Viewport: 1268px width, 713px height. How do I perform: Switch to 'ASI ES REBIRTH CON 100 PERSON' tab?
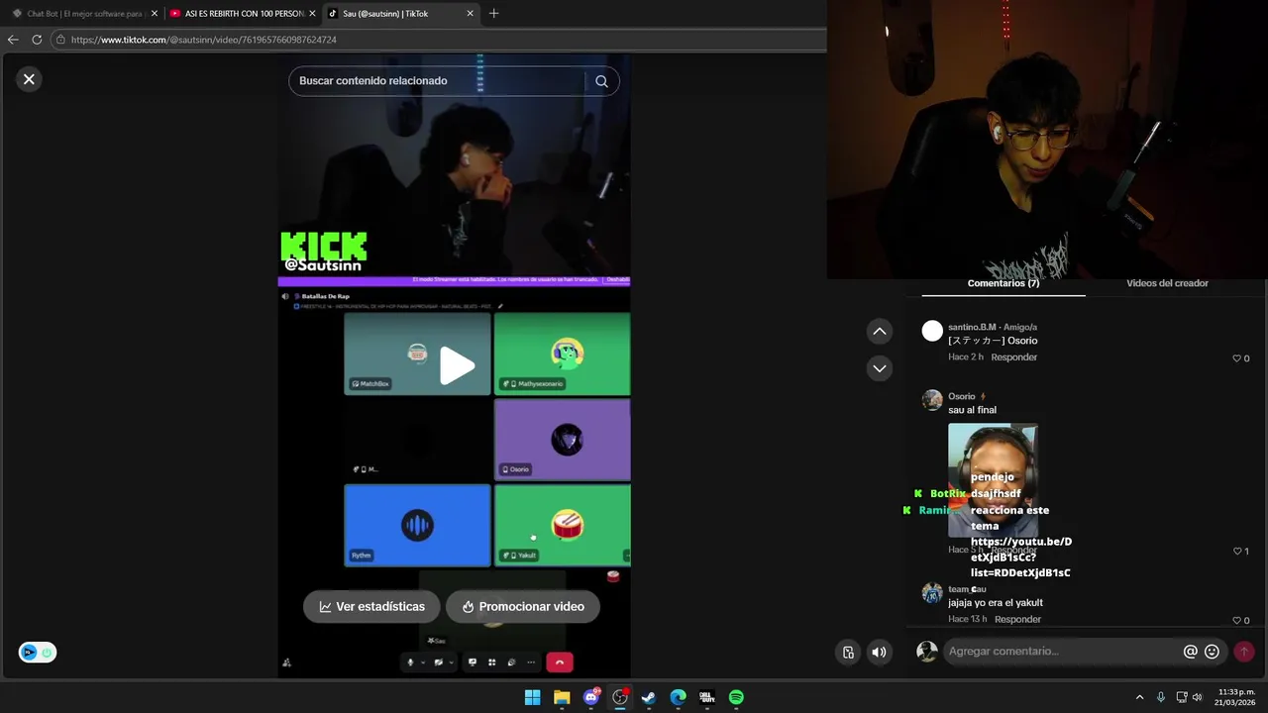tap(243, 14)
